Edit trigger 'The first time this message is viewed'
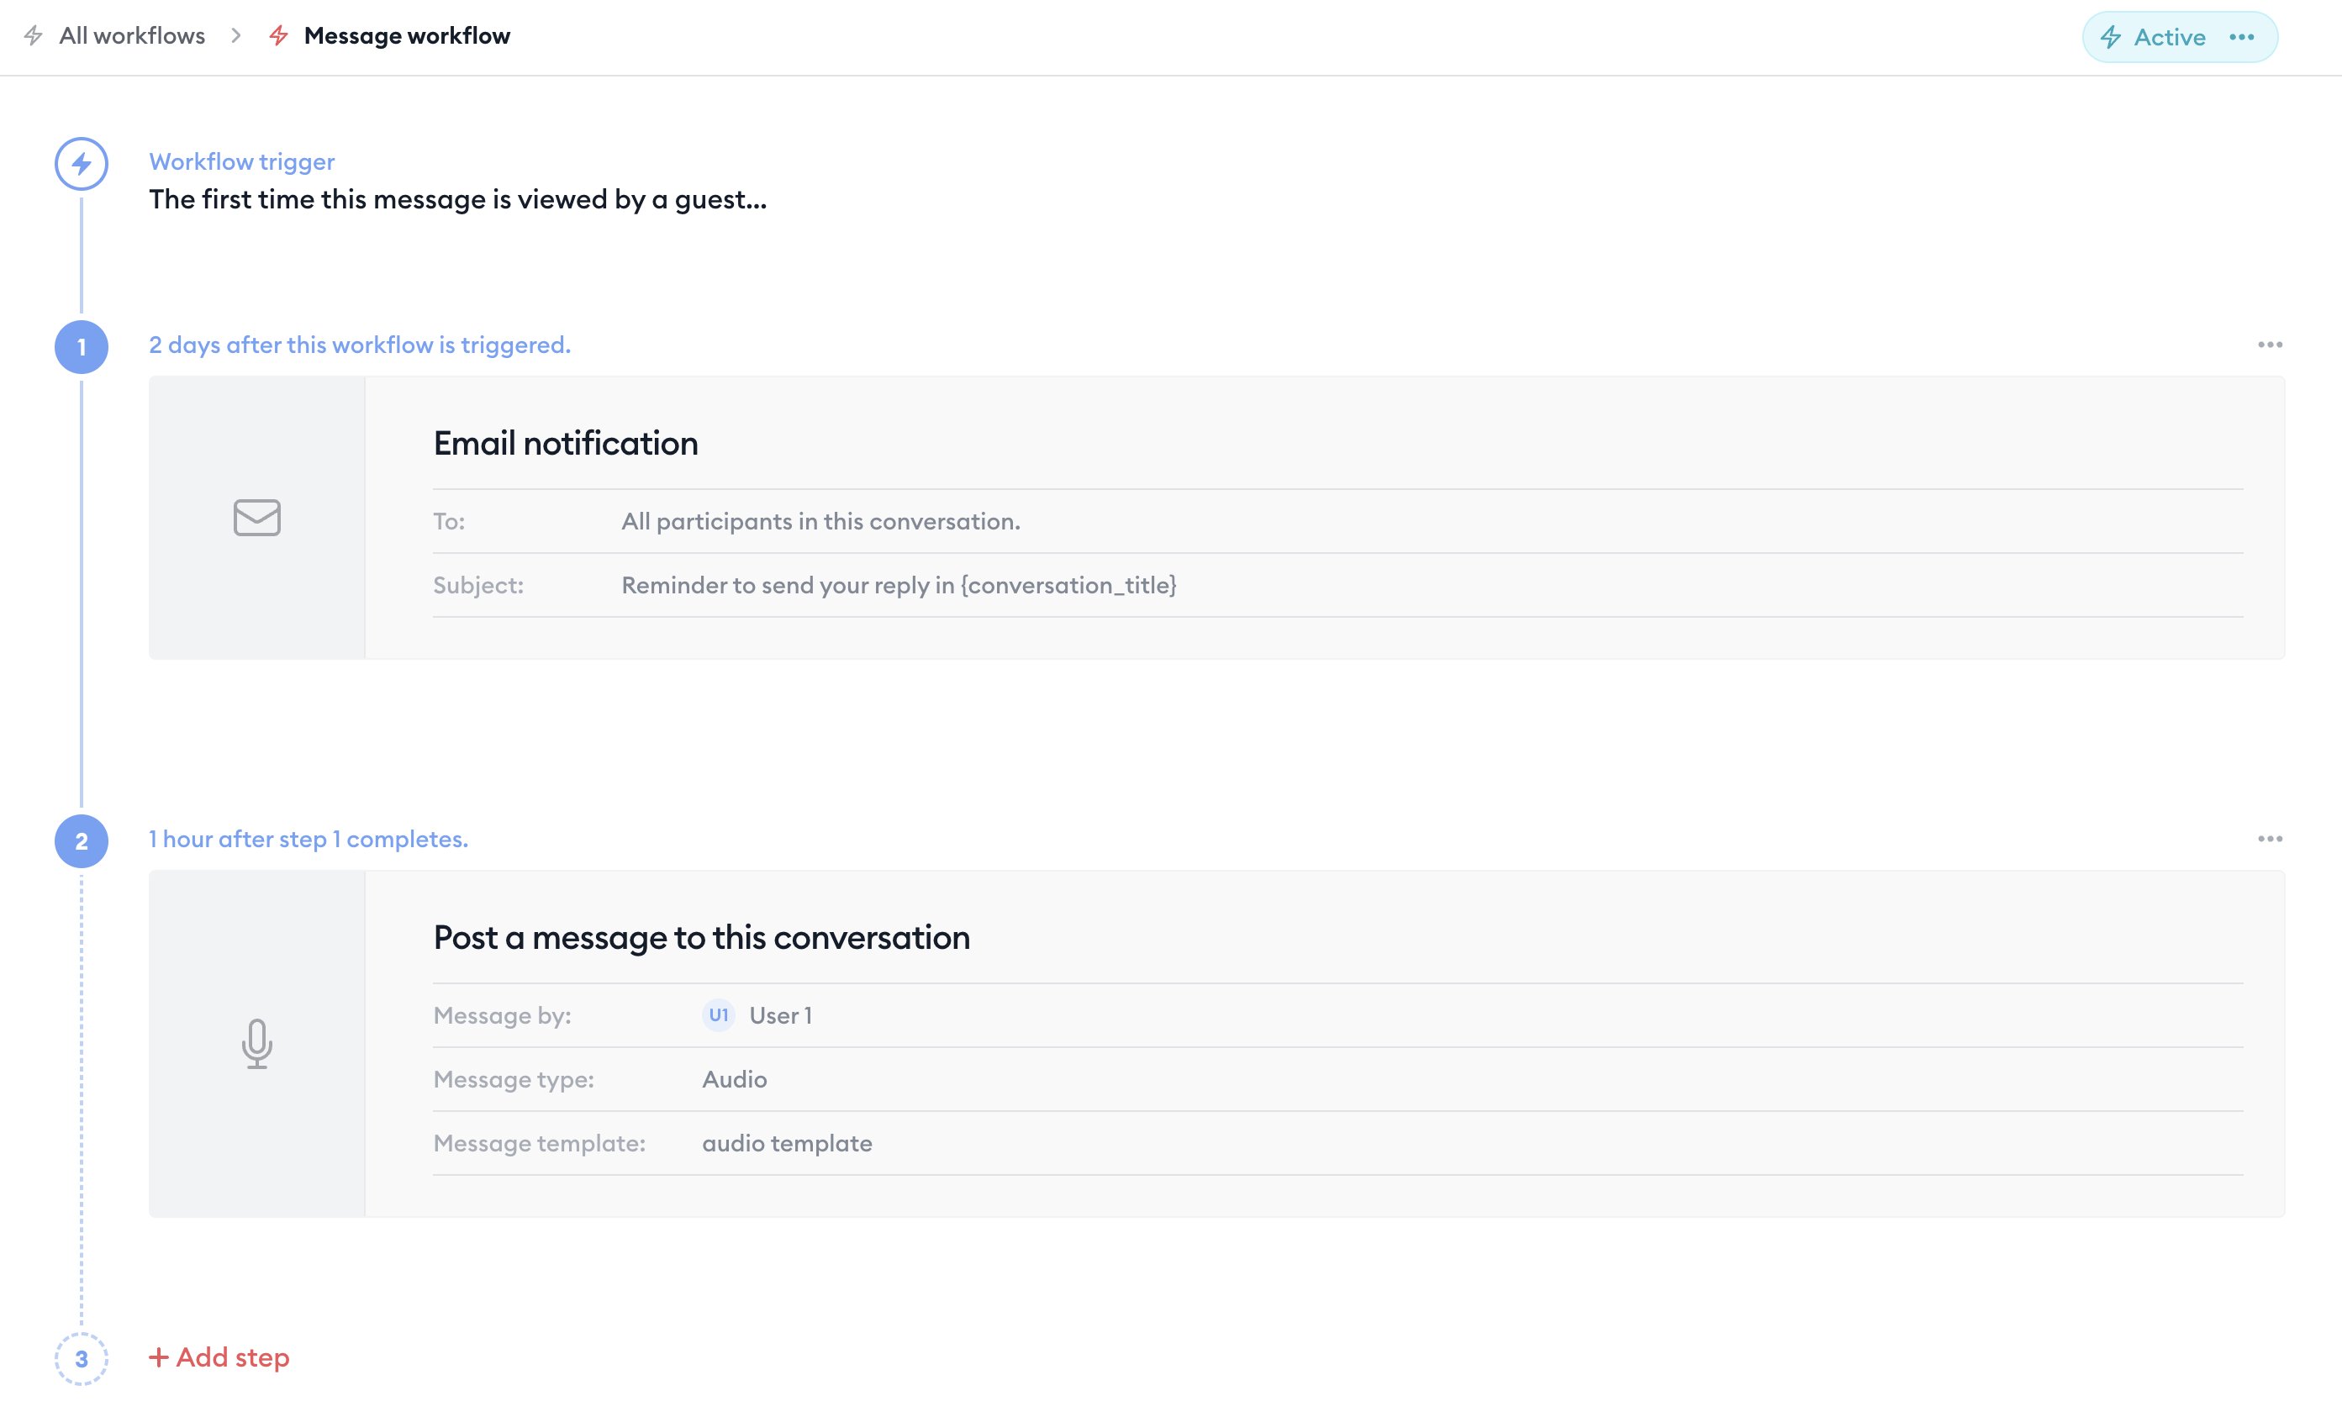 click(457, 199)
